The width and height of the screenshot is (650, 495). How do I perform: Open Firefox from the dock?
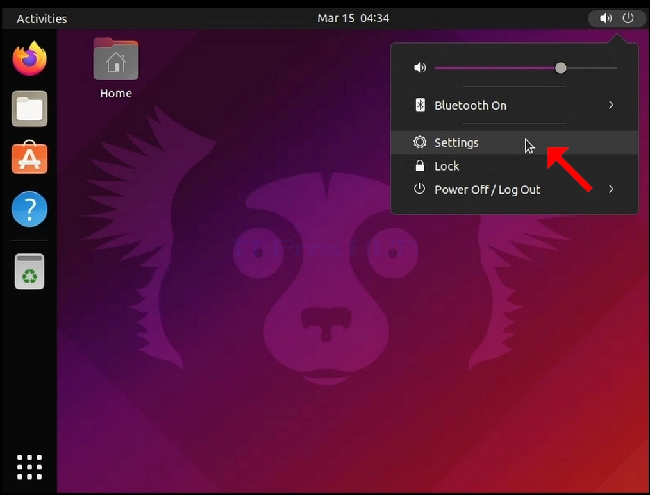(x=29, y=59)
